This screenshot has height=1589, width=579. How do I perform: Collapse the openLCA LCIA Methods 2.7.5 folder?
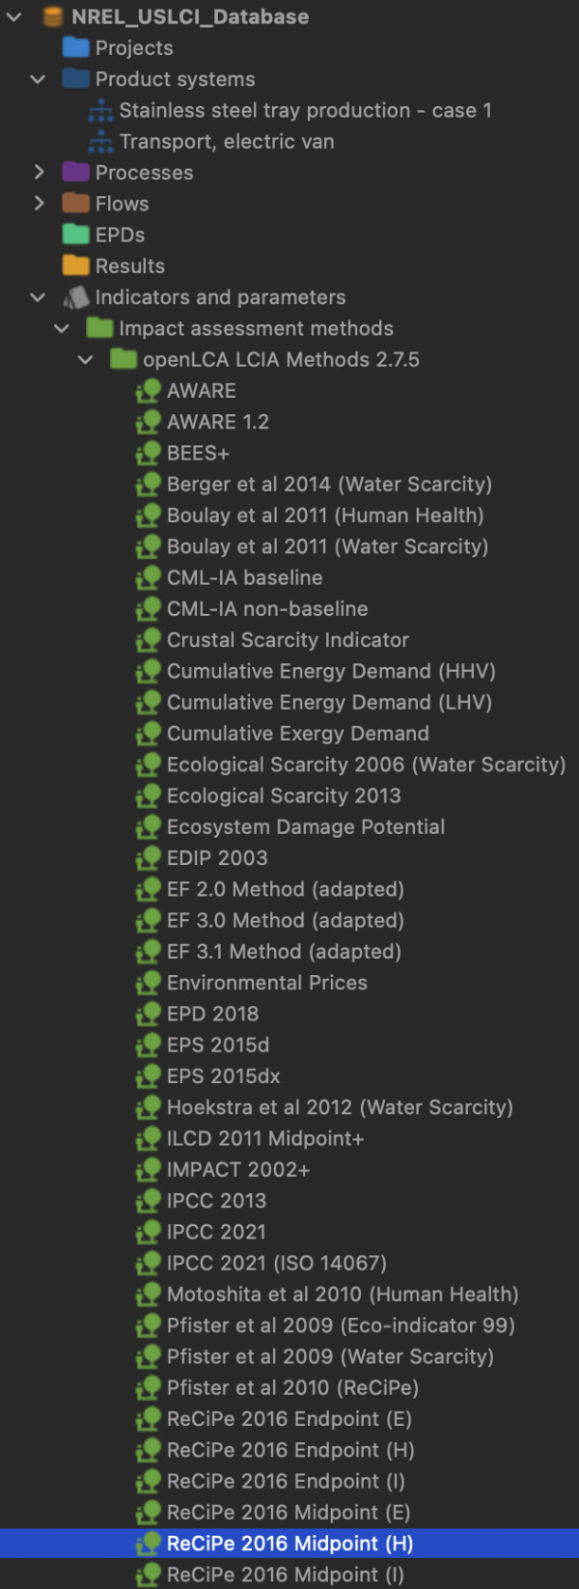point(85,359)
